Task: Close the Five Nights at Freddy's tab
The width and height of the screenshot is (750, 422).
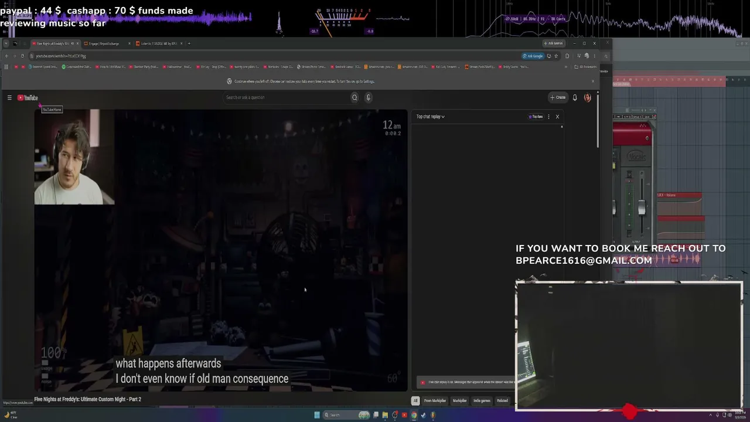Action: [x=77, y=43]
